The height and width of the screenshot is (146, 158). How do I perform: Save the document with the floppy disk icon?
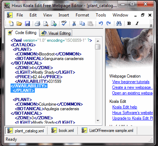[x=27, y=24]
